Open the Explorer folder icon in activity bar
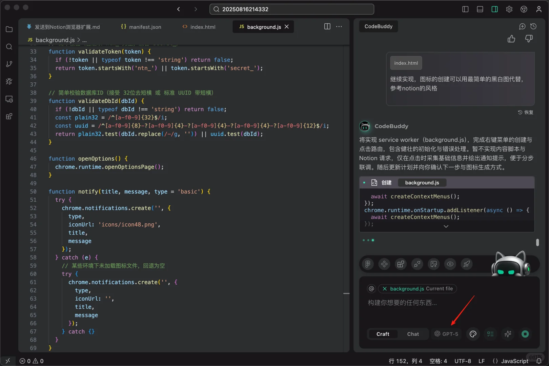 [x=9, y=29]
